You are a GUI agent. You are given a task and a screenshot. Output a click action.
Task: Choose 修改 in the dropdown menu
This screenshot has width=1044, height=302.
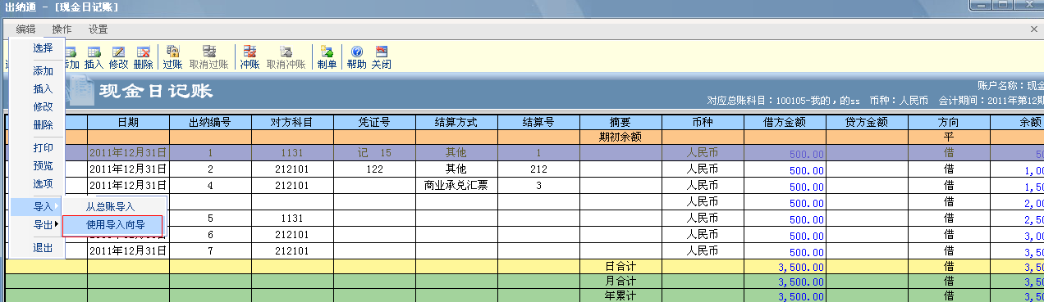(38, 107)
